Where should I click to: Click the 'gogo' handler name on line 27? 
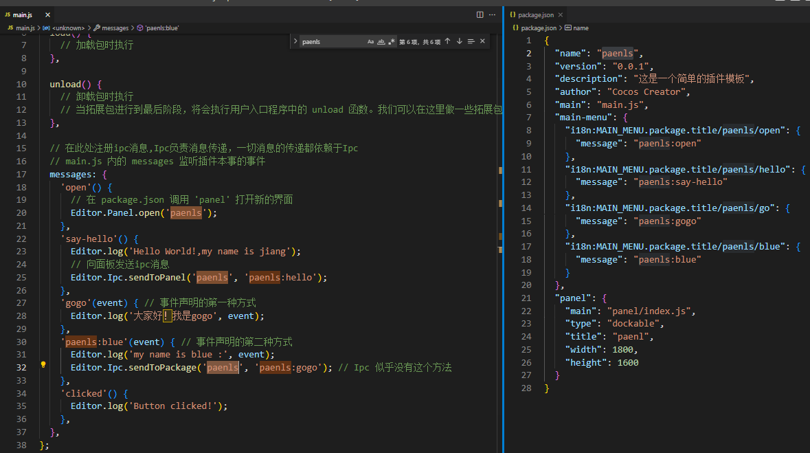pos(76,302)
